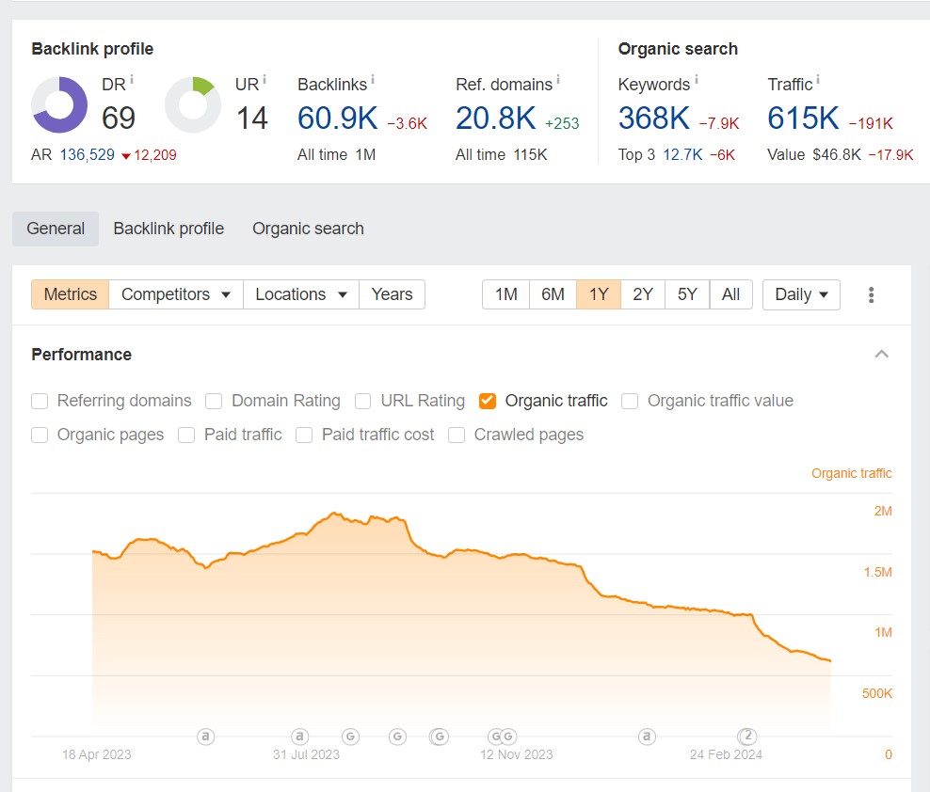Open the three-dot chart options menu
Viewport: 930px width, 792px height.
pyautogui.click(x=871, y=294)
